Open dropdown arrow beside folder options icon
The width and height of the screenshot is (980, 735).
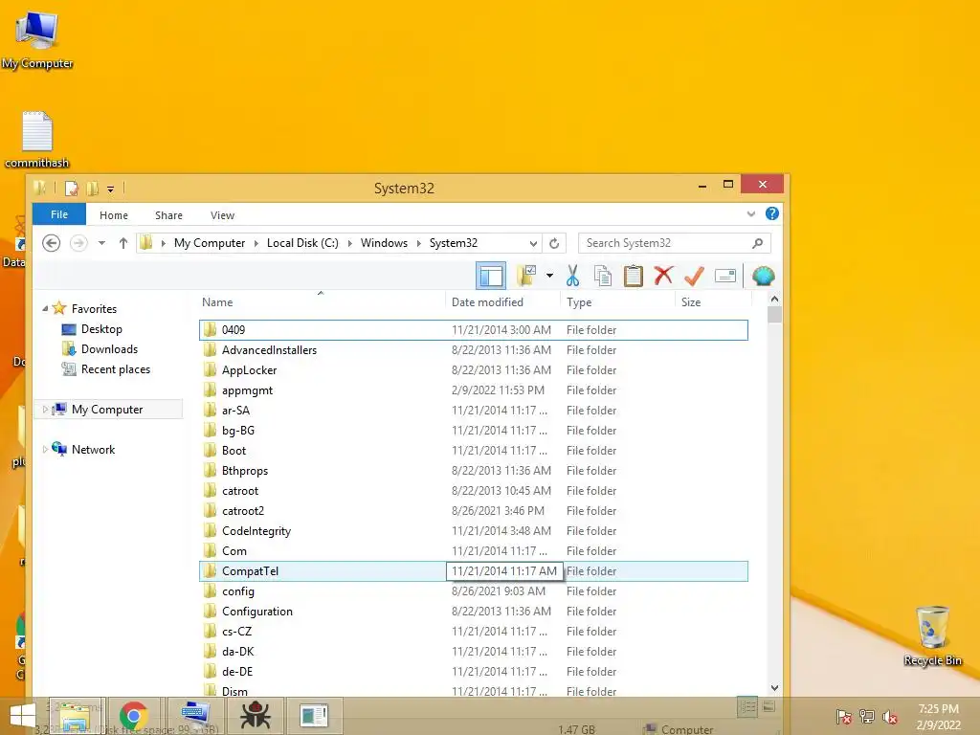549,276
